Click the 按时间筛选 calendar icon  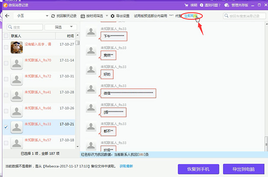pos(83,16)
